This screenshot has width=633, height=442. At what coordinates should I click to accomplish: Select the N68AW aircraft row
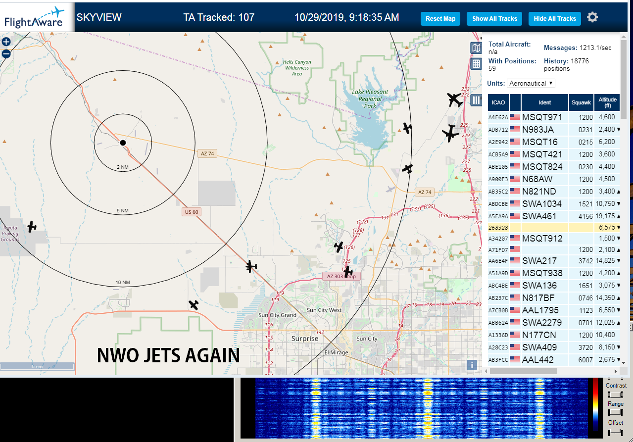coord(554,179)
